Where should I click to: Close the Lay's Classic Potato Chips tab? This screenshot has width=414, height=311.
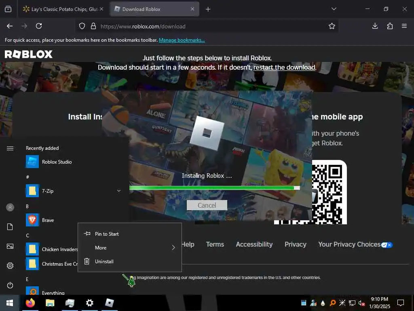[x=101, y=9]
